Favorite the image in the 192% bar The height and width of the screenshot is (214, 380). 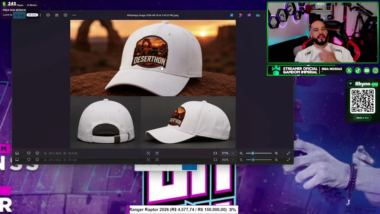point(28,160)
